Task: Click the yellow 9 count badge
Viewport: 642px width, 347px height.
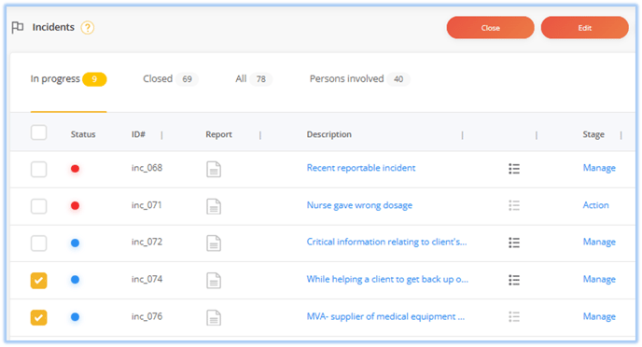Action: [x=94, y=79]
